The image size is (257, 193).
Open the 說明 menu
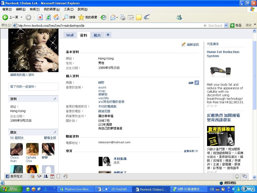click(x=83, y=9)
